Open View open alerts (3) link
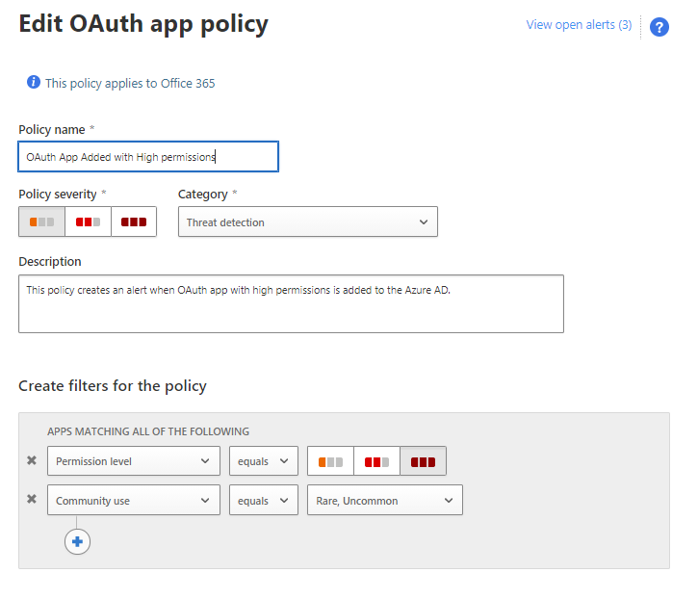 tap(579, 24)
